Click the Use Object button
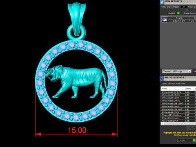The width and height of the screenshot is (196, 147). 192,128
